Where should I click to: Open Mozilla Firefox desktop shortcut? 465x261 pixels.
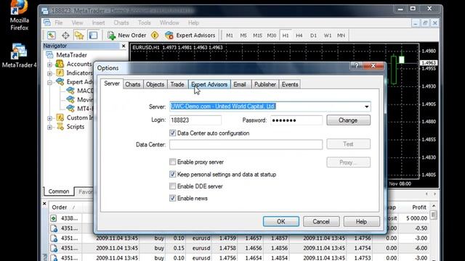[20, 14]
